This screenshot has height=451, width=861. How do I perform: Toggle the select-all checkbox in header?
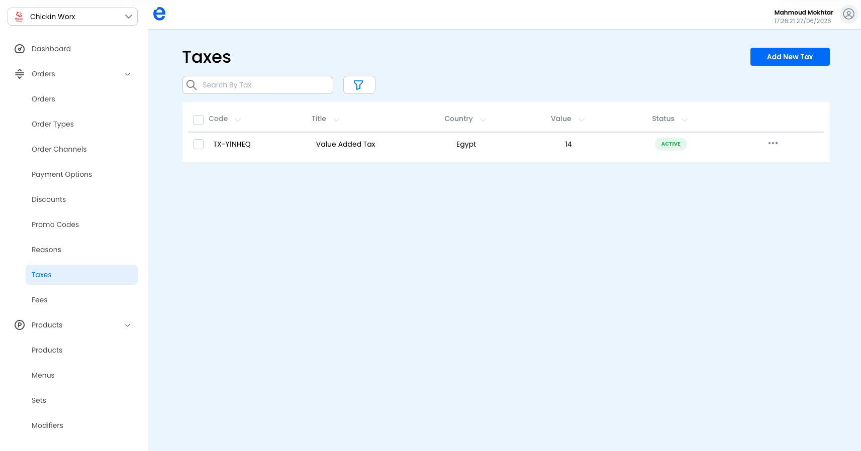(199, 120)
